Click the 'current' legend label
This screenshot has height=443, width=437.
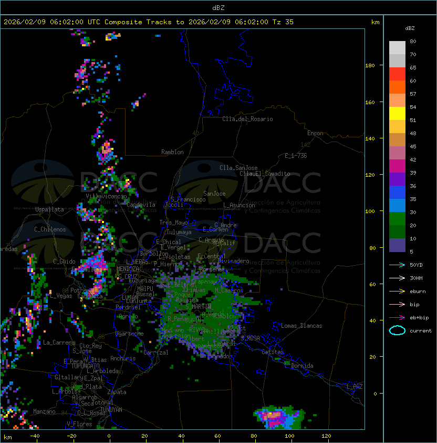tap(421, 331)
